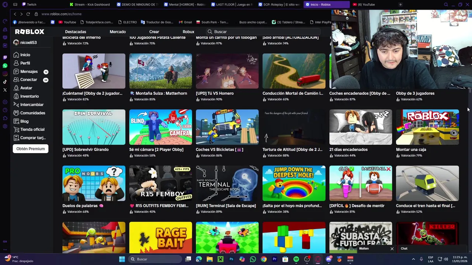472x265 pixels.
Task: Open Coches VS Bicicletas game
Action: tap(227, 127)
